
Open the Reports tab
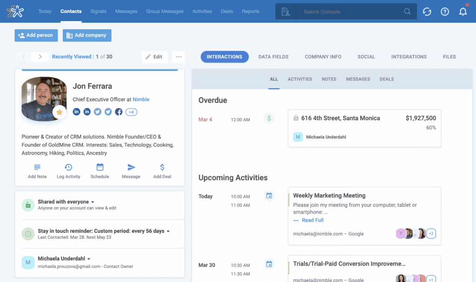click(251, 11)
